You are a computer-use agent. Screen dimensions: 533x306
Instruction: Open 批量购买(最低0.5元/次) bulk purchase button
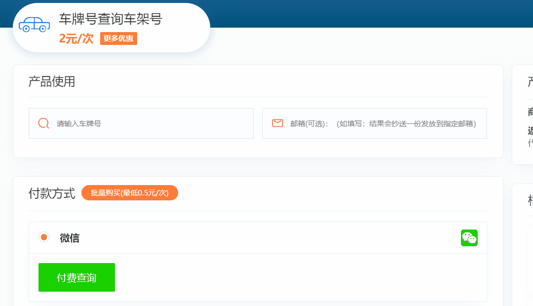(x=129, y=193)
